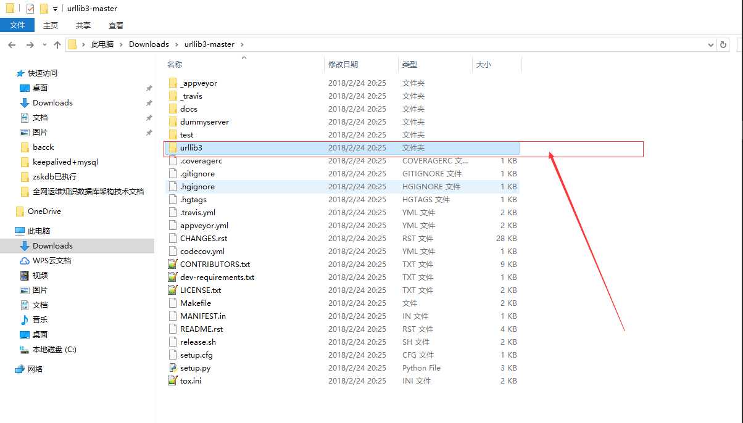This screenshot has height=423, width=743.
Task: Select the setup.py Python file icon
Action: click(x=173, y=368)
